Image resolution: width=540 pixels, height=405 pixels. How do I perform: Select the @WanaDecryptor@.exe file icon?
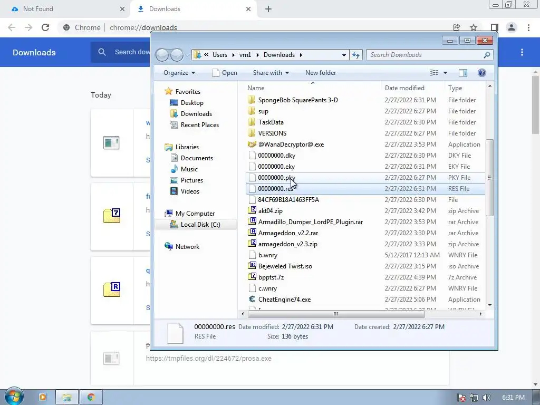(x=252, y=144)
